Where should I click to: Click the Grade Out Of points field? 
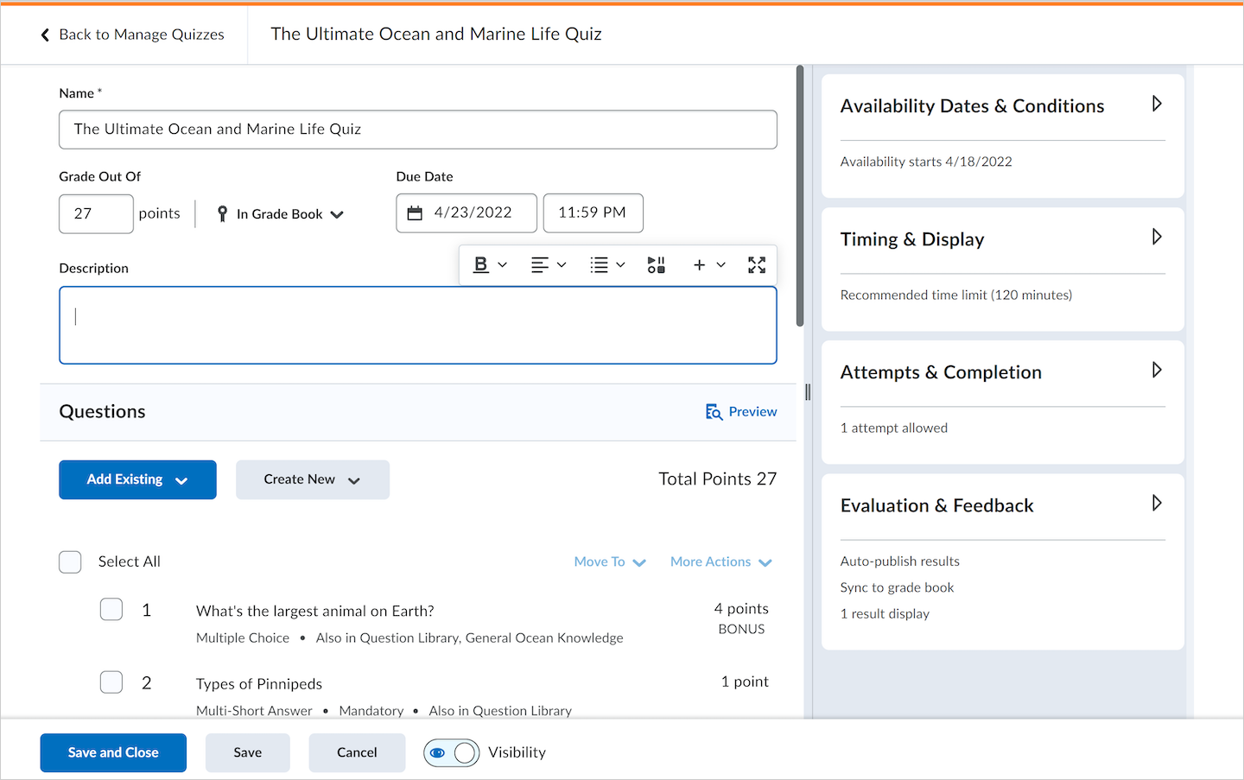coord(96,213)
